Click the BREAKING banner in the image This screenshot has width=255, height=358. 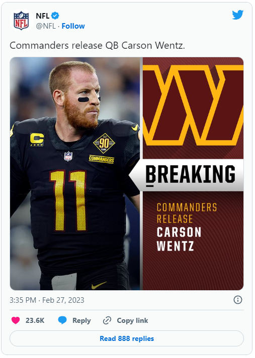[190, 175]
